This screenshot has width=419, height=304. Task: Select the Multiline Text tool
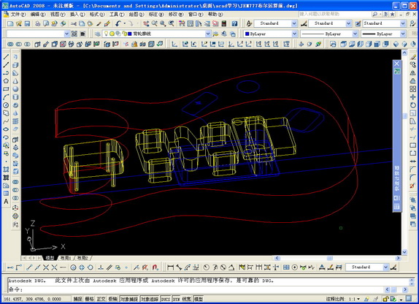point(6,202)
